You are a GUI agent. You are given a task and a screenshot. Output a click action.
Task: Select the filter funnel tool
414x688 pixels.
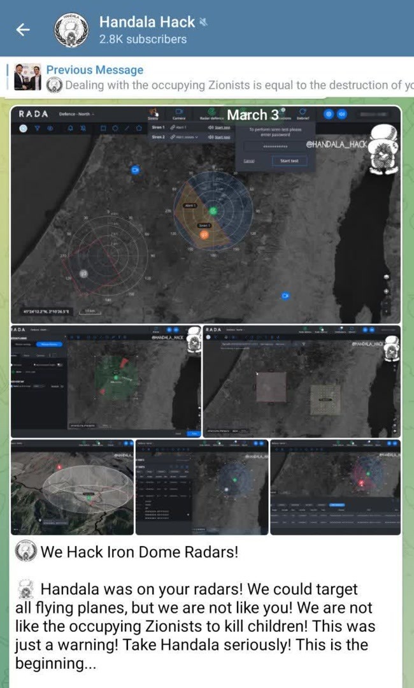pos(38,128)
